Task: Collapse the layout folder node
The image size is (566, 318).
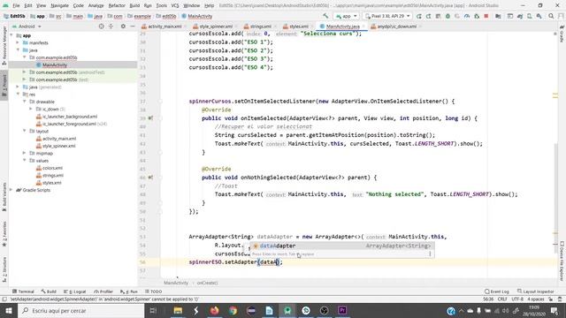Action: (x=24, y=132)
